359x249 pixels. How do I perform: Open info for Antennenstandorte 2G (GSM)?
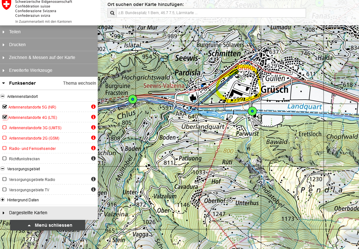click(93, 138)
